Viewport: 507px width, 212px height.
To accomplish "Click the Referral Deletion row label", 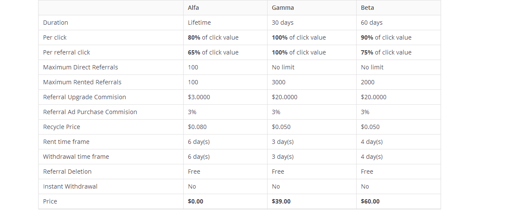I will click(x=67, y=172).
